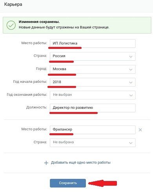153x192 pixels.
Task: Click the plus icon to add workplace
Action: click(x=46, y=163)
